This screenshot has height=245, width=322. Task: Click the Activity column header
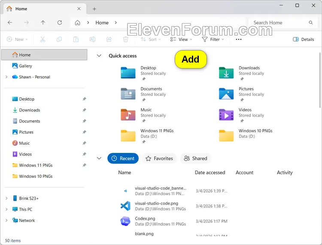pyautogui.click(x=285, y=173)
